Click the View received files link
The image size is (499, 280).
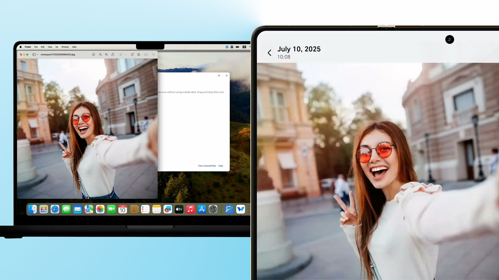(x=207, y=166)
